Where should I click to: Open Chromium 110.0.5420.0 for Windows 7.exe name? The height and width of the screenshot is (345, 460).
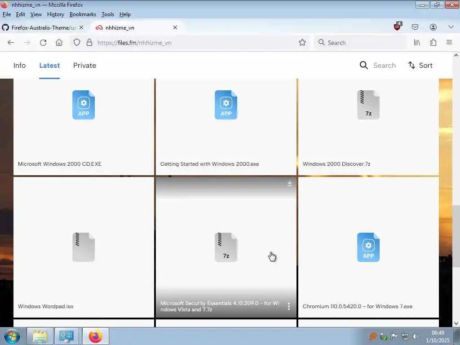point(357,306)
